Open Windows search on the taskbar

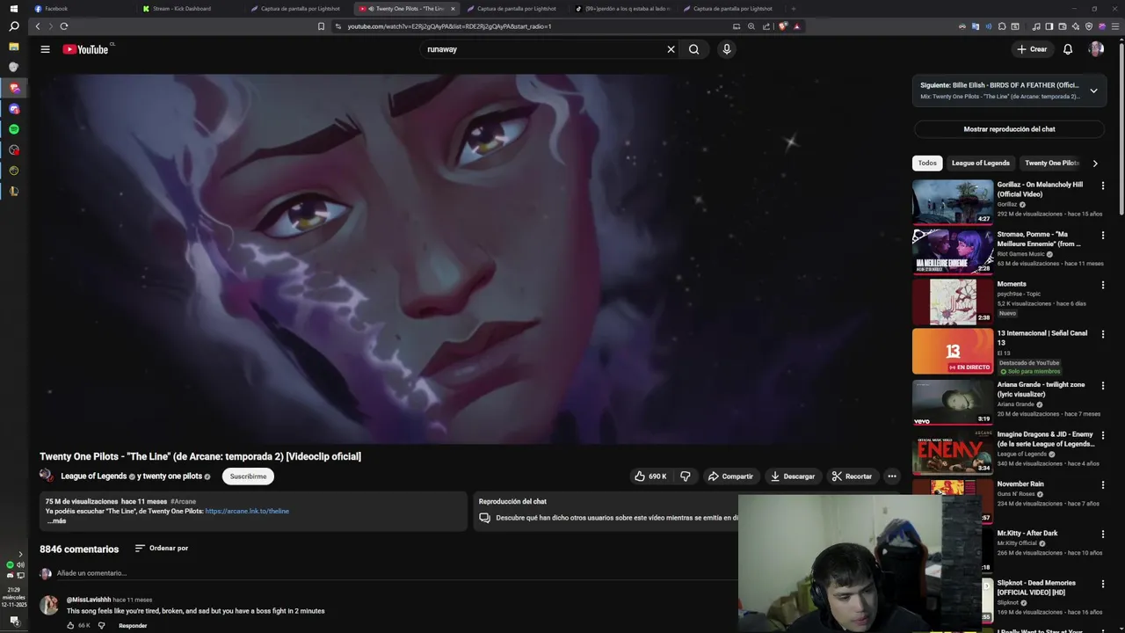tap(13, 26)
